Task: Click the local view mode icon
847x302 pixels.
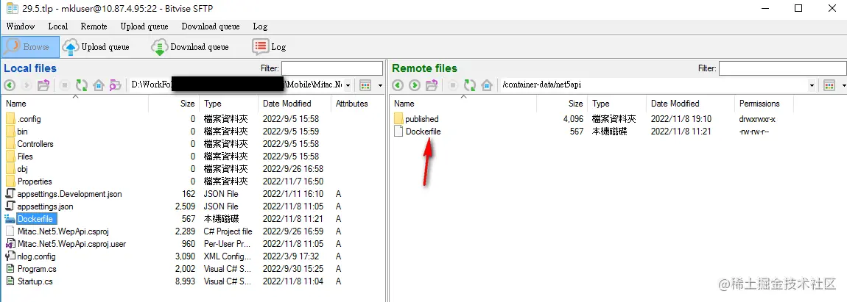Action: coord(366,85)
